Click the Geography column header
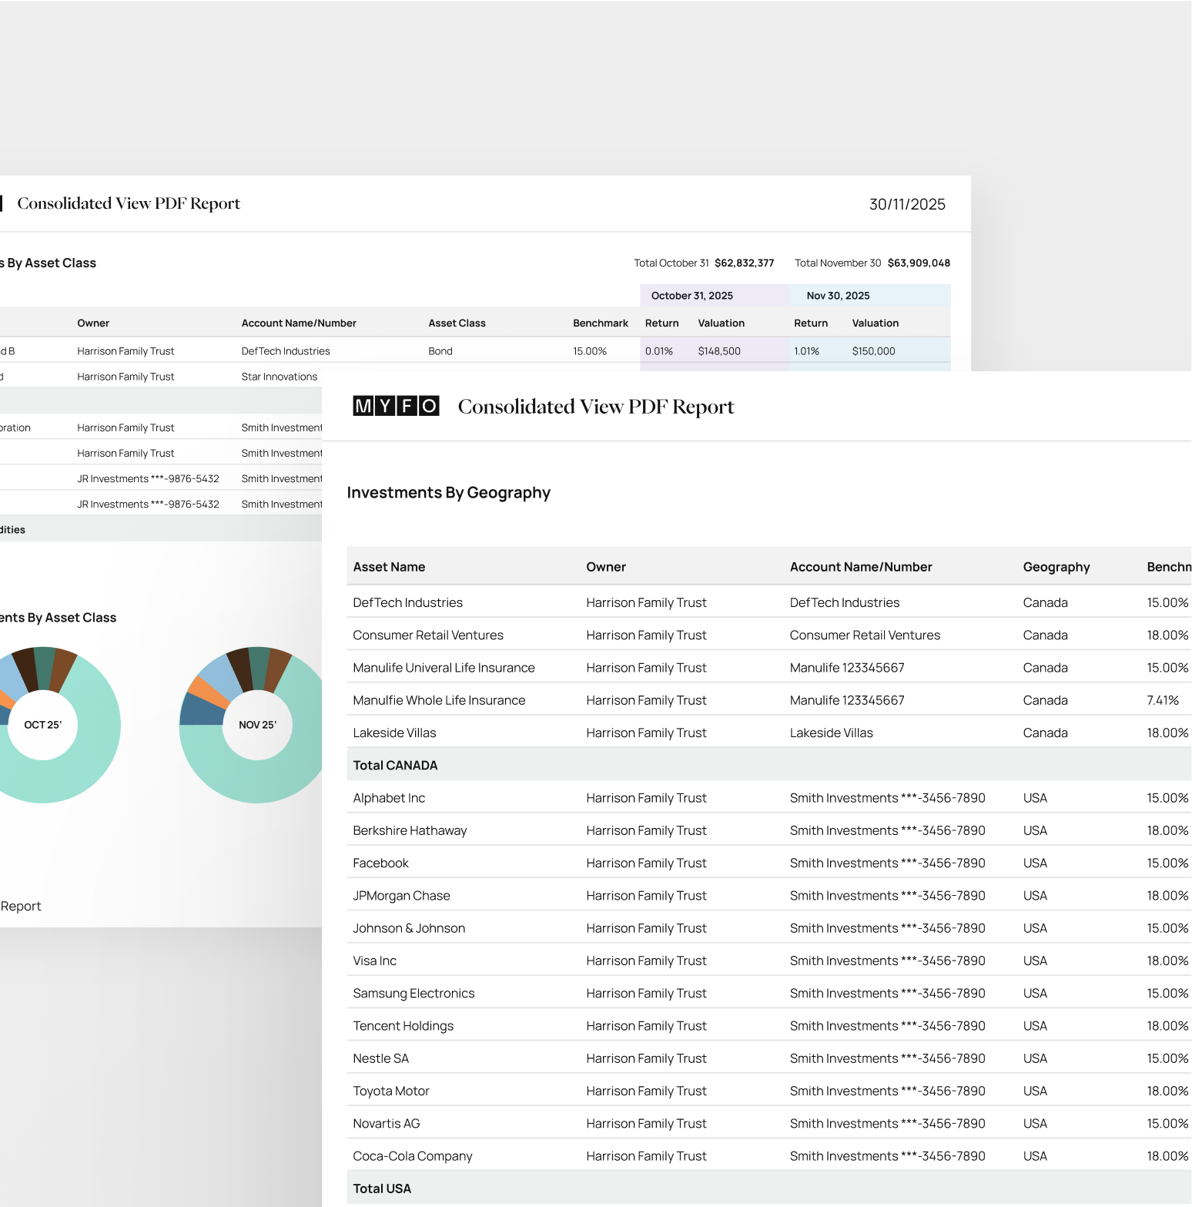Image resolution: width=1192 pixels, height=1207 pixels. click(x=1056, y=567)
